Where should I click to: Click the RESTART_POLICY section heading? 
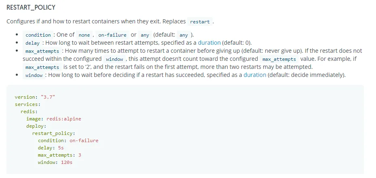31,8
